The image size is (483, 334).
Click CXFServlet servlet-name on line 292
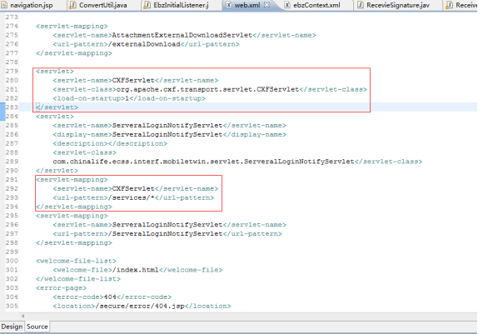133,188
